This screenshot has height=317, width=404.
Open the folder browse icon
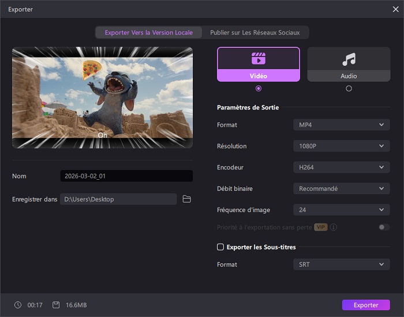click(187, 199)
